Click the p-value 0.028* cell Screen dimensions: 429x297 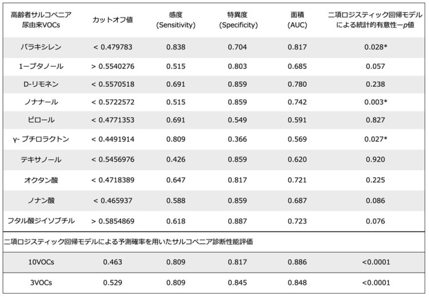click(x=376, y=47)
